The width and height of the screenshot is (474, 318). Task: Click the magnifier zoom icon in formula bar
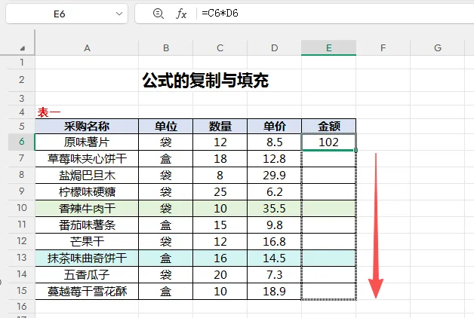(158, 14)
